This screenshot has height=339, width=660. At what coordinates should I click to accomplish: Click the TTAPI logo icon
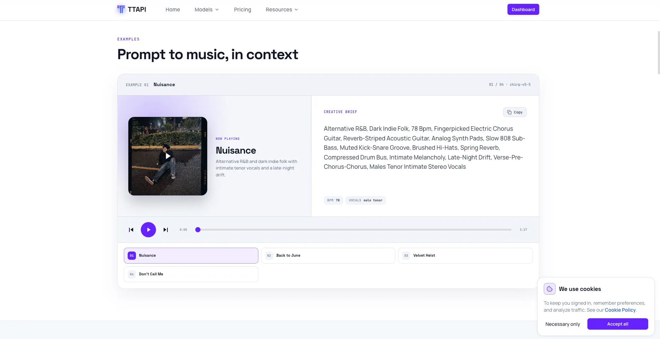click(x=121, y=9)
